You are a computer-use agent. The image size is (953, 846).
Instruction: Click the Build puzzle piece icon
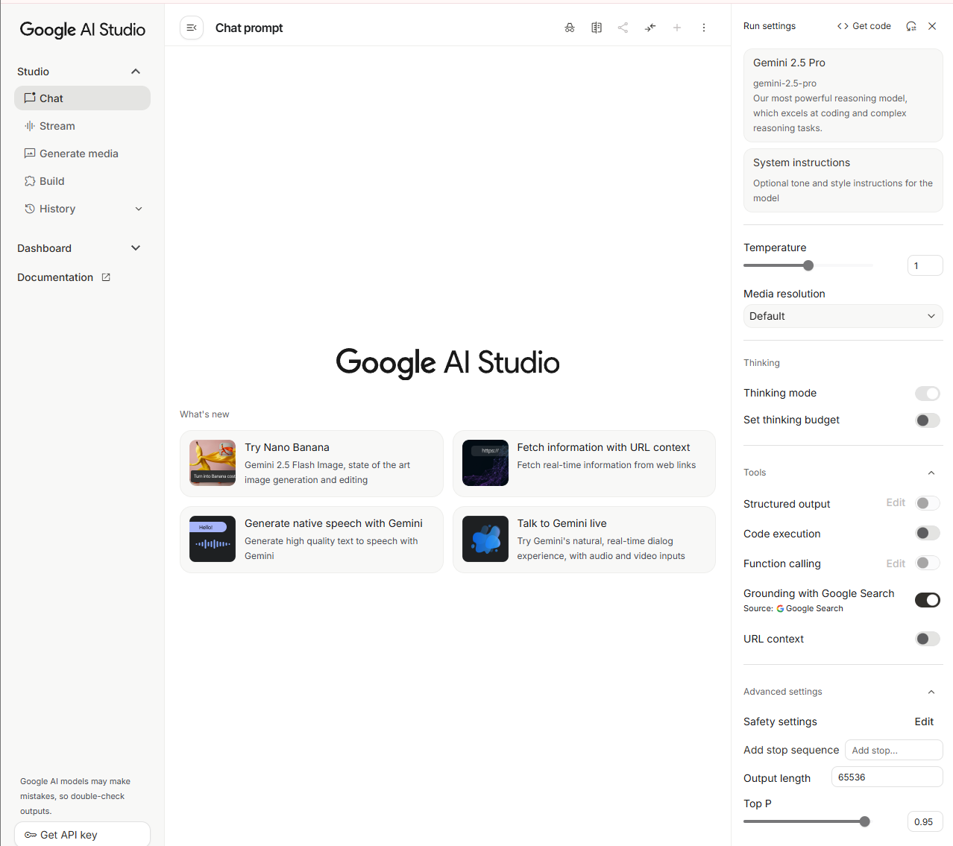pos(30,181)
